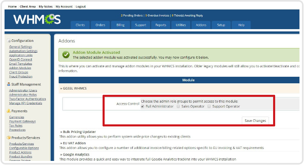
Task: Open Administrator Users in sidebar
Action: click(23, 90)
